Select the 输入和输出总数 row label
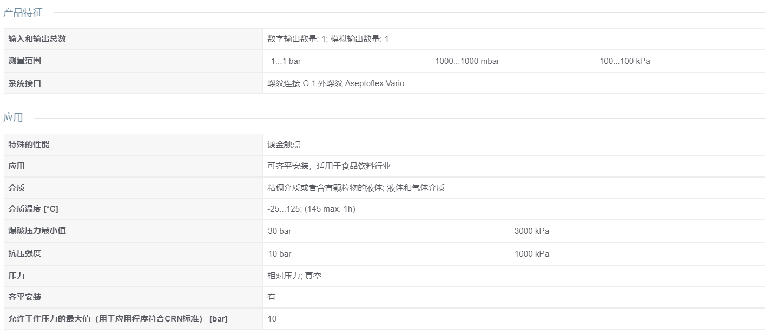This screenshot has width=771, height=334. [x=37, y=39]
